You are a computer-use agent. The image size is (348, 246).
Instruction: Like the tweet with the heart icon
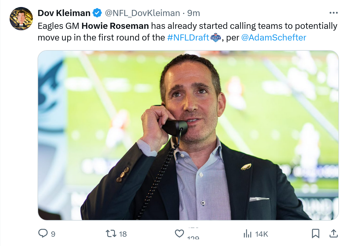(179, 233)
